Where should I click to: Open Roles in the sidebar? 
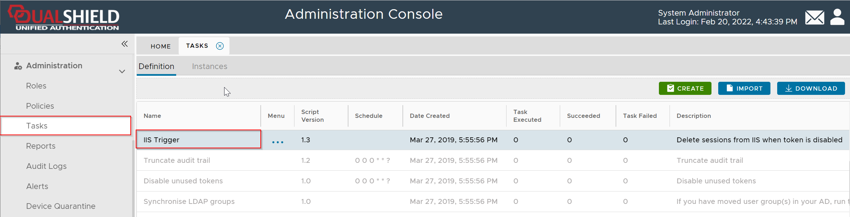(x=36, y=86)
